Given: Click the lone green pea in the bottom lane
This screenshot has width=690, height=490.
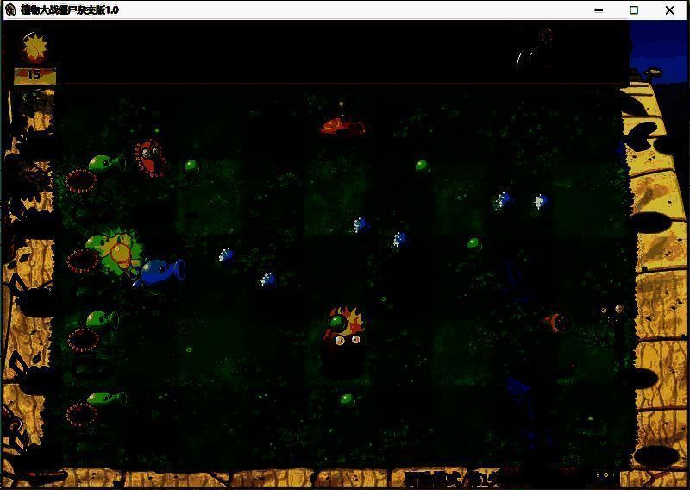Looking at the screenshot, I should [x=347, y=399].
